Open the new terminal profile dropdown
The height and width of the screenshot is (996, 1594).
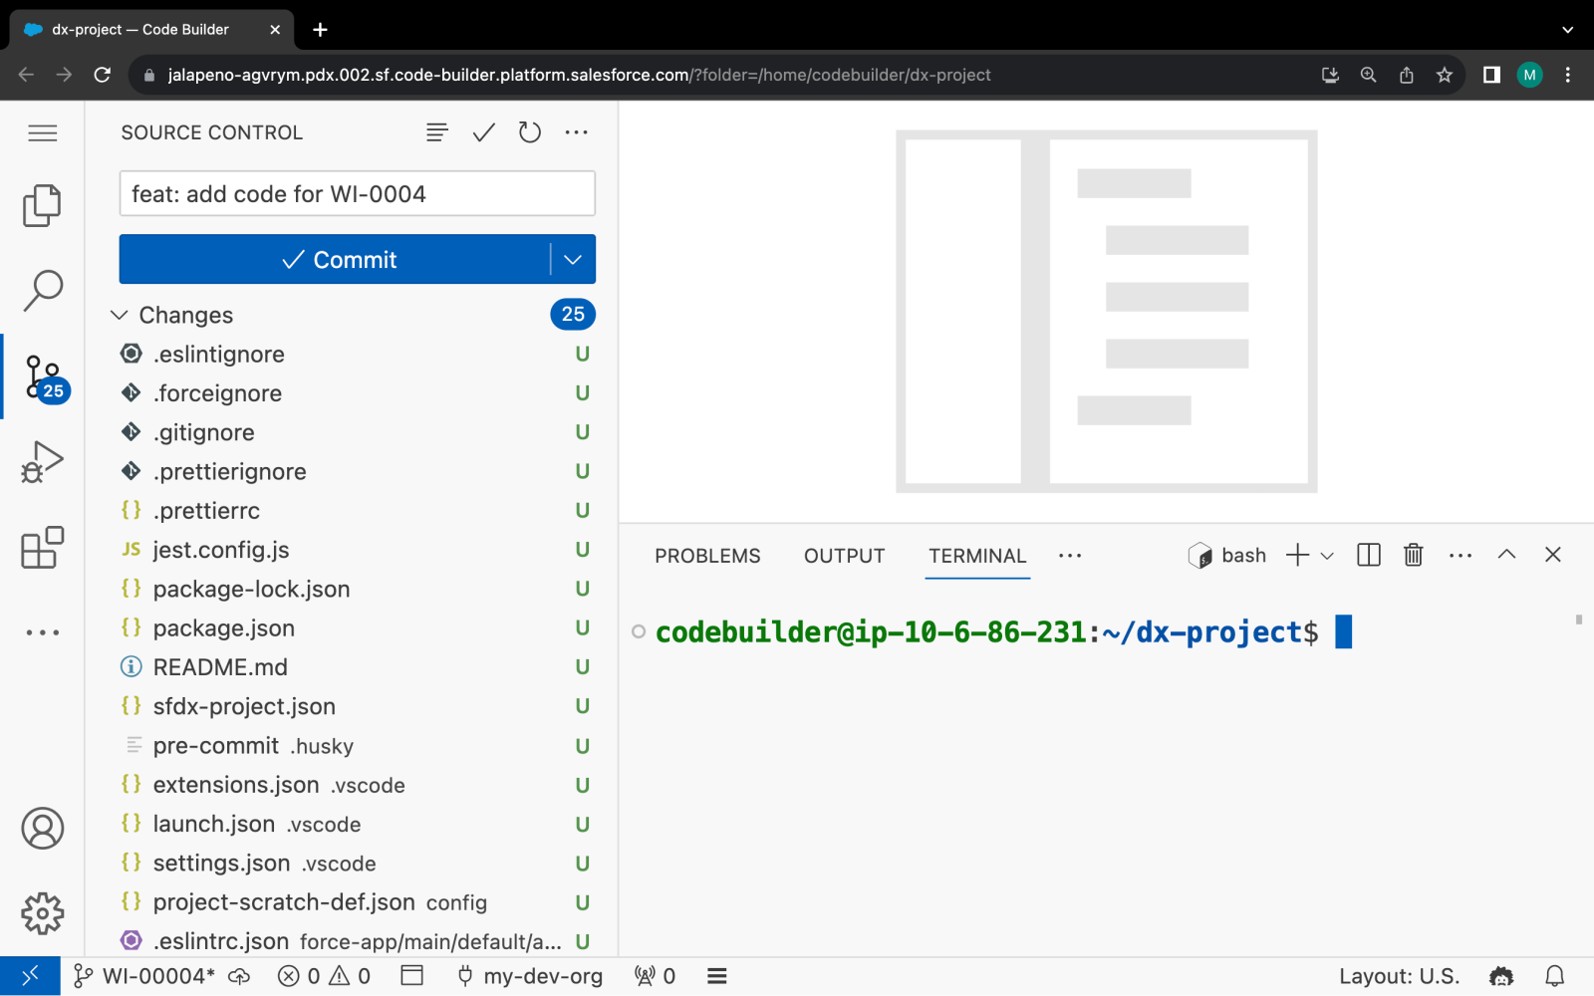(1327, 556)
